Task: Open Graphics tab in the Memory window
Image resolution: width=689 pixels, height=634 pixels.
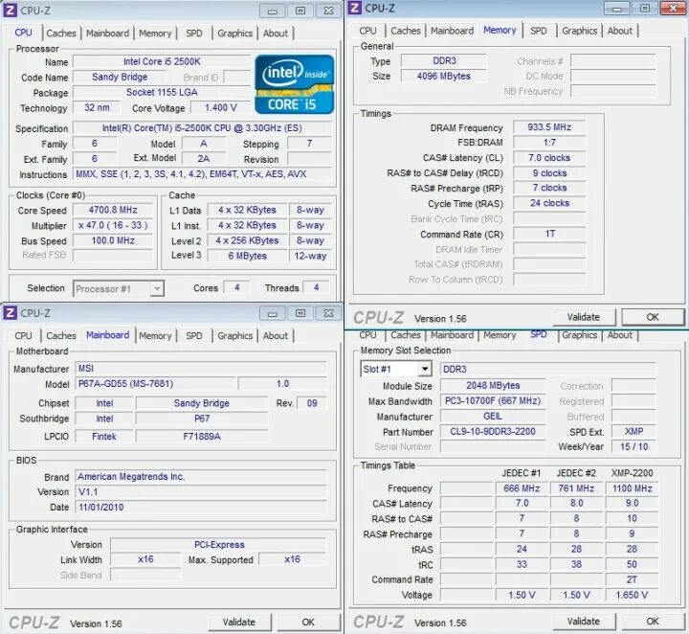Action: [580, 31]
